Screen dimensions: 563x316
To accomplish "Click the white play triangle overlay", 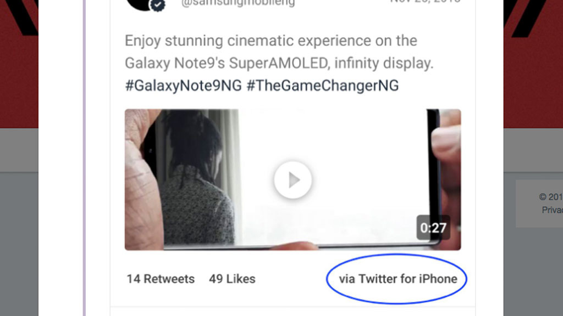I will point(294,179).
